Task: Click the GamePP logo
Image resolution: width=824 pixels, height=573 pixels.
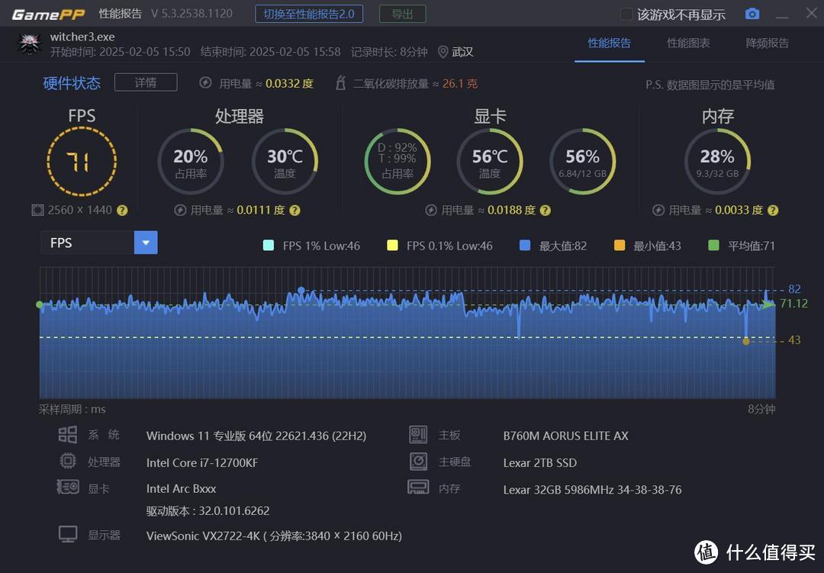Action: [48, 14]
